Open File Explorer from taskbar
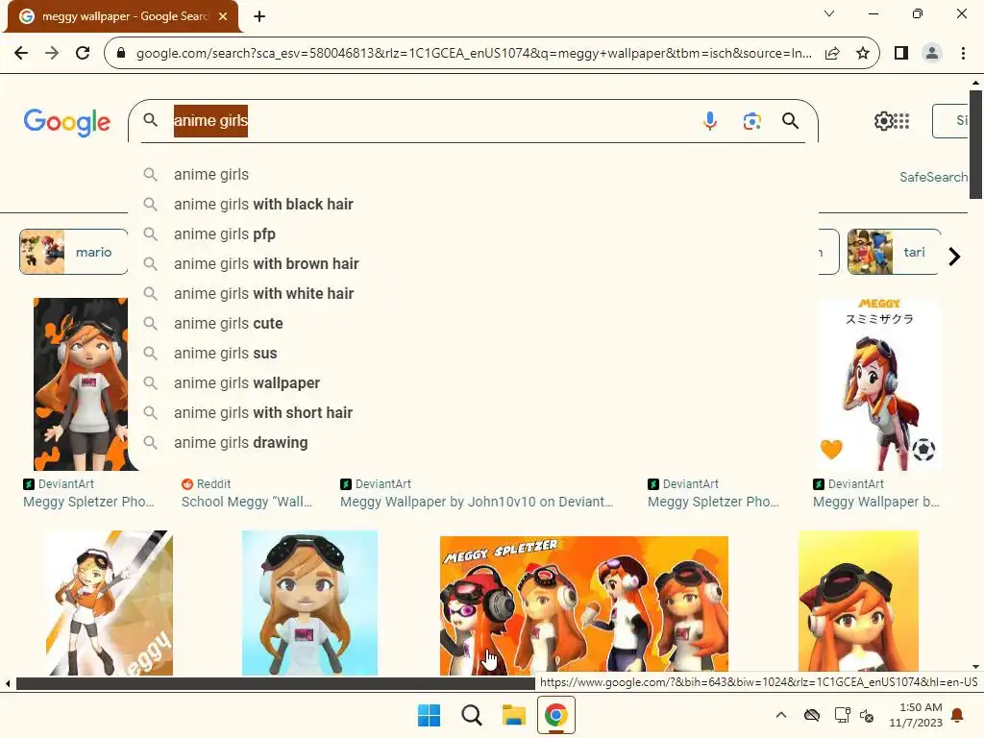984x738 pixels. 513,715
